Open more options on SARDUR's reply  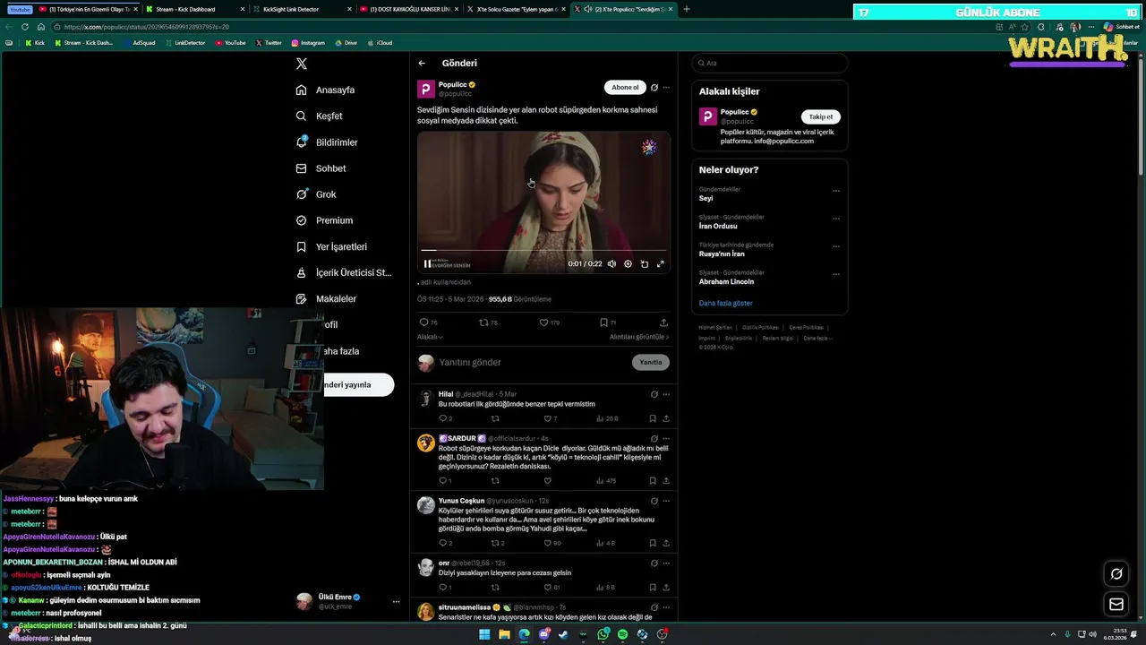(666, 439)
